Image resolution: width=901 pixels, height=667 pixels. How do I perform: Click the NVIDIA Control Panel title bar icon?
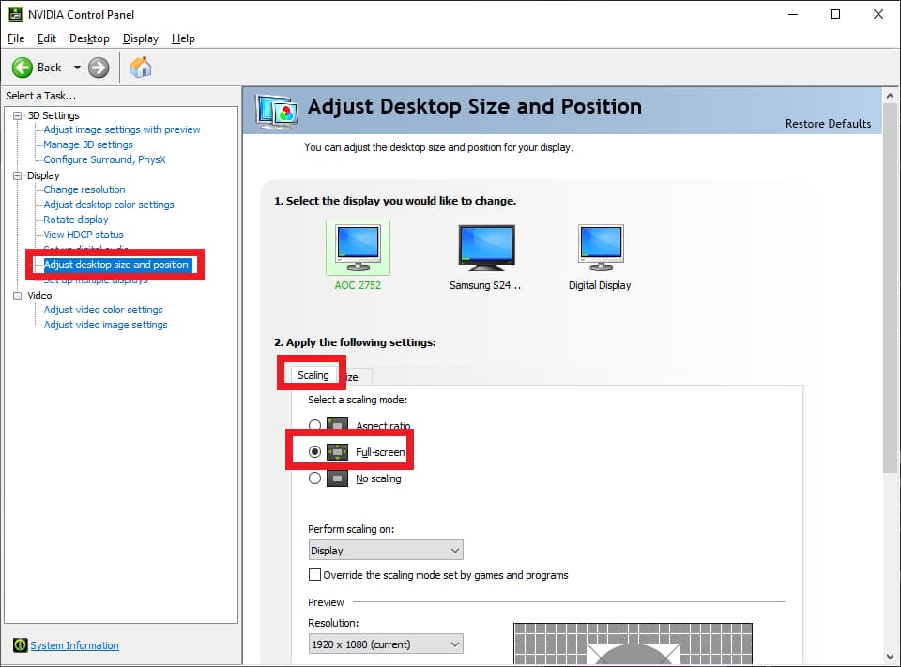(x=14, y=14)
